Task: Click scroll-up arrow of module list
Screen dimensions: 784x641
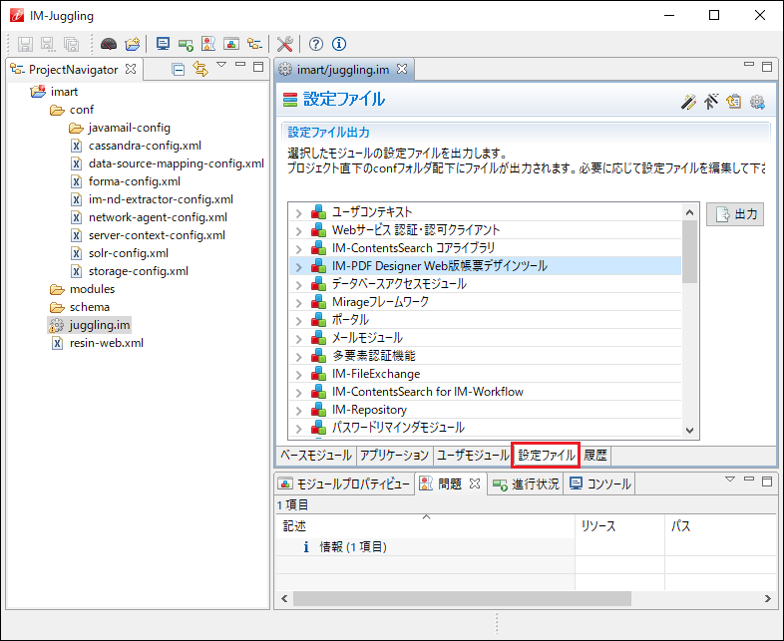Action: click(x=690, y=212)
